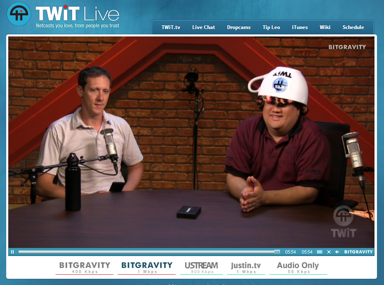Open the Live Chat tab
Viewport: 384px width, 285px height.
[203, 27]
